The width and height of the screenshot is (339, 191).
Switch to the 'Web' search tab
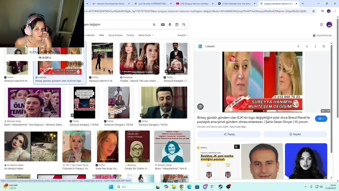(102, 35)
